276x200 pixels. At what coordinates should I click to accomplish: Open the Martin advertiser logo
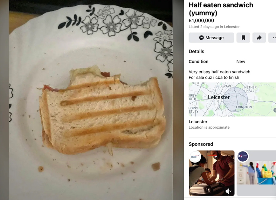[243, 156]
